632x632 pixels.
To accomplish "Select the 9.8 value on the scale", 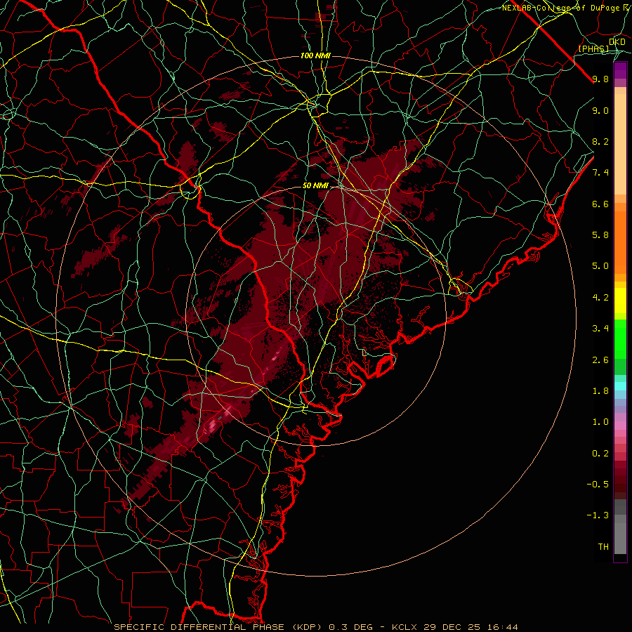I will (600, 79).
